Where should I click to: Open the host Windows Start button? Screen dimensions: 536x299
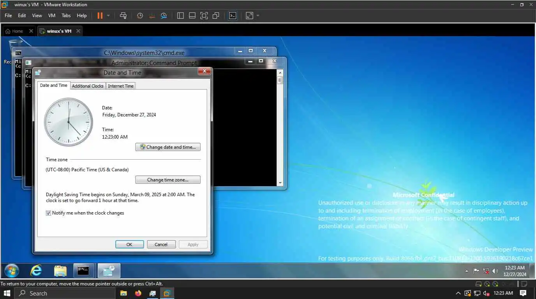click(7, 293)
